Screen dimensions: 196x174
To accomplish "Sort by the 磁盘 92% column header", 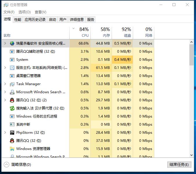I will click(122, 33).
